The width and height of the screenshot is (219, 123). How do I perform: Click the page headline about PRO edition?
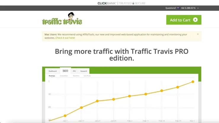(122, 54)
